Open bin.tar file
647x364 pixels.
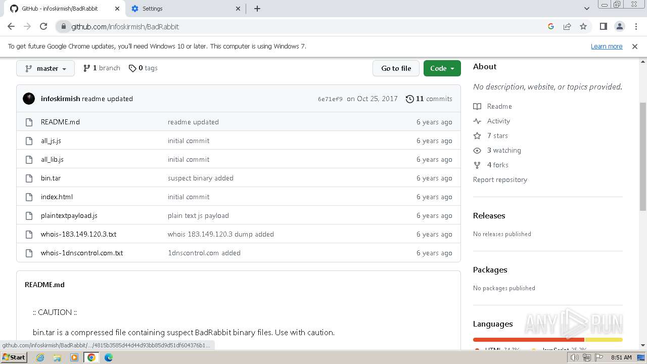click(x=51, y=178)
